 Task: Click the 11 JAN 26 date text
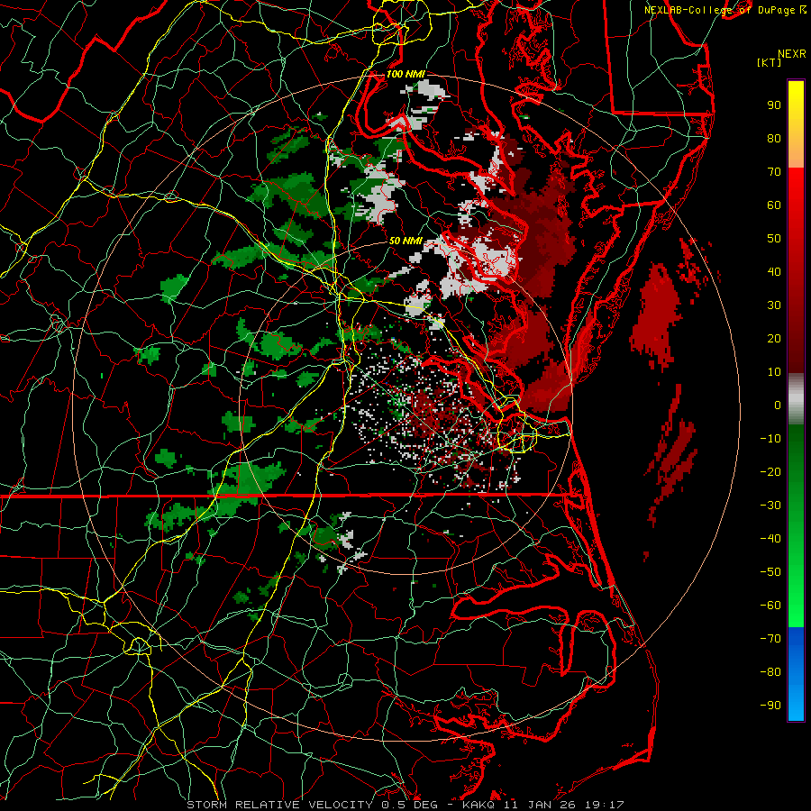(x=541, y=805)
